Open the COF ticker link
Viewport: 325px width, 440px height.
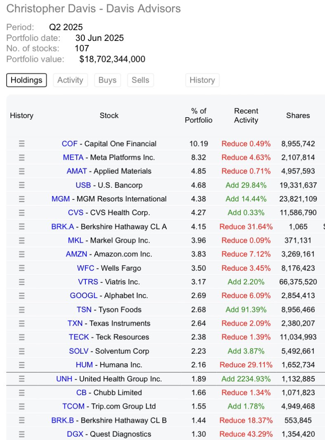[x=69, y=144]
